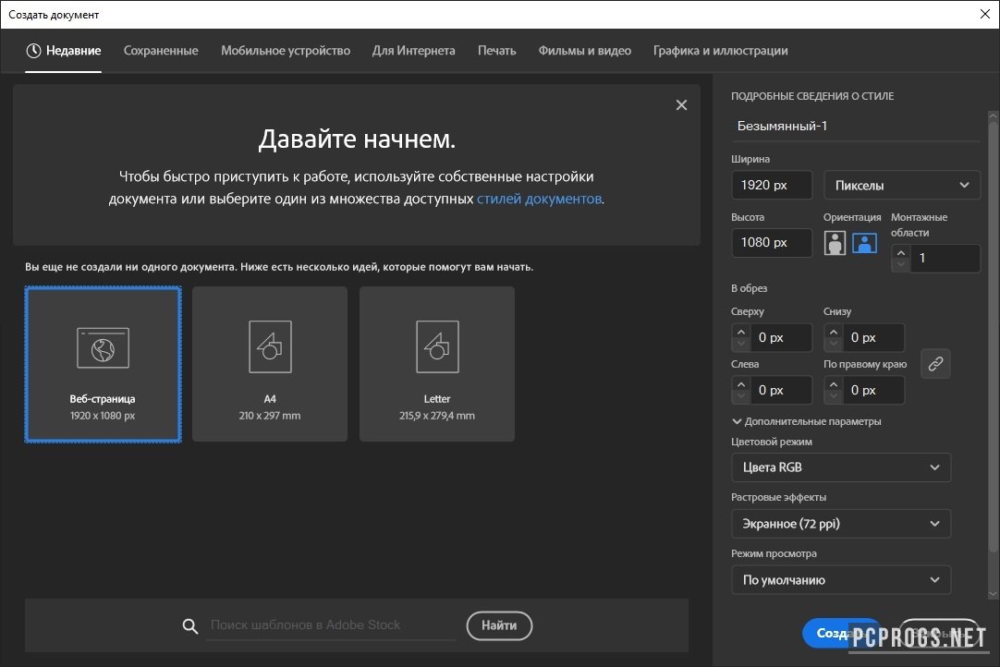Open the Мобильное устройство tab
The image size is (1000, 667).
286,51
